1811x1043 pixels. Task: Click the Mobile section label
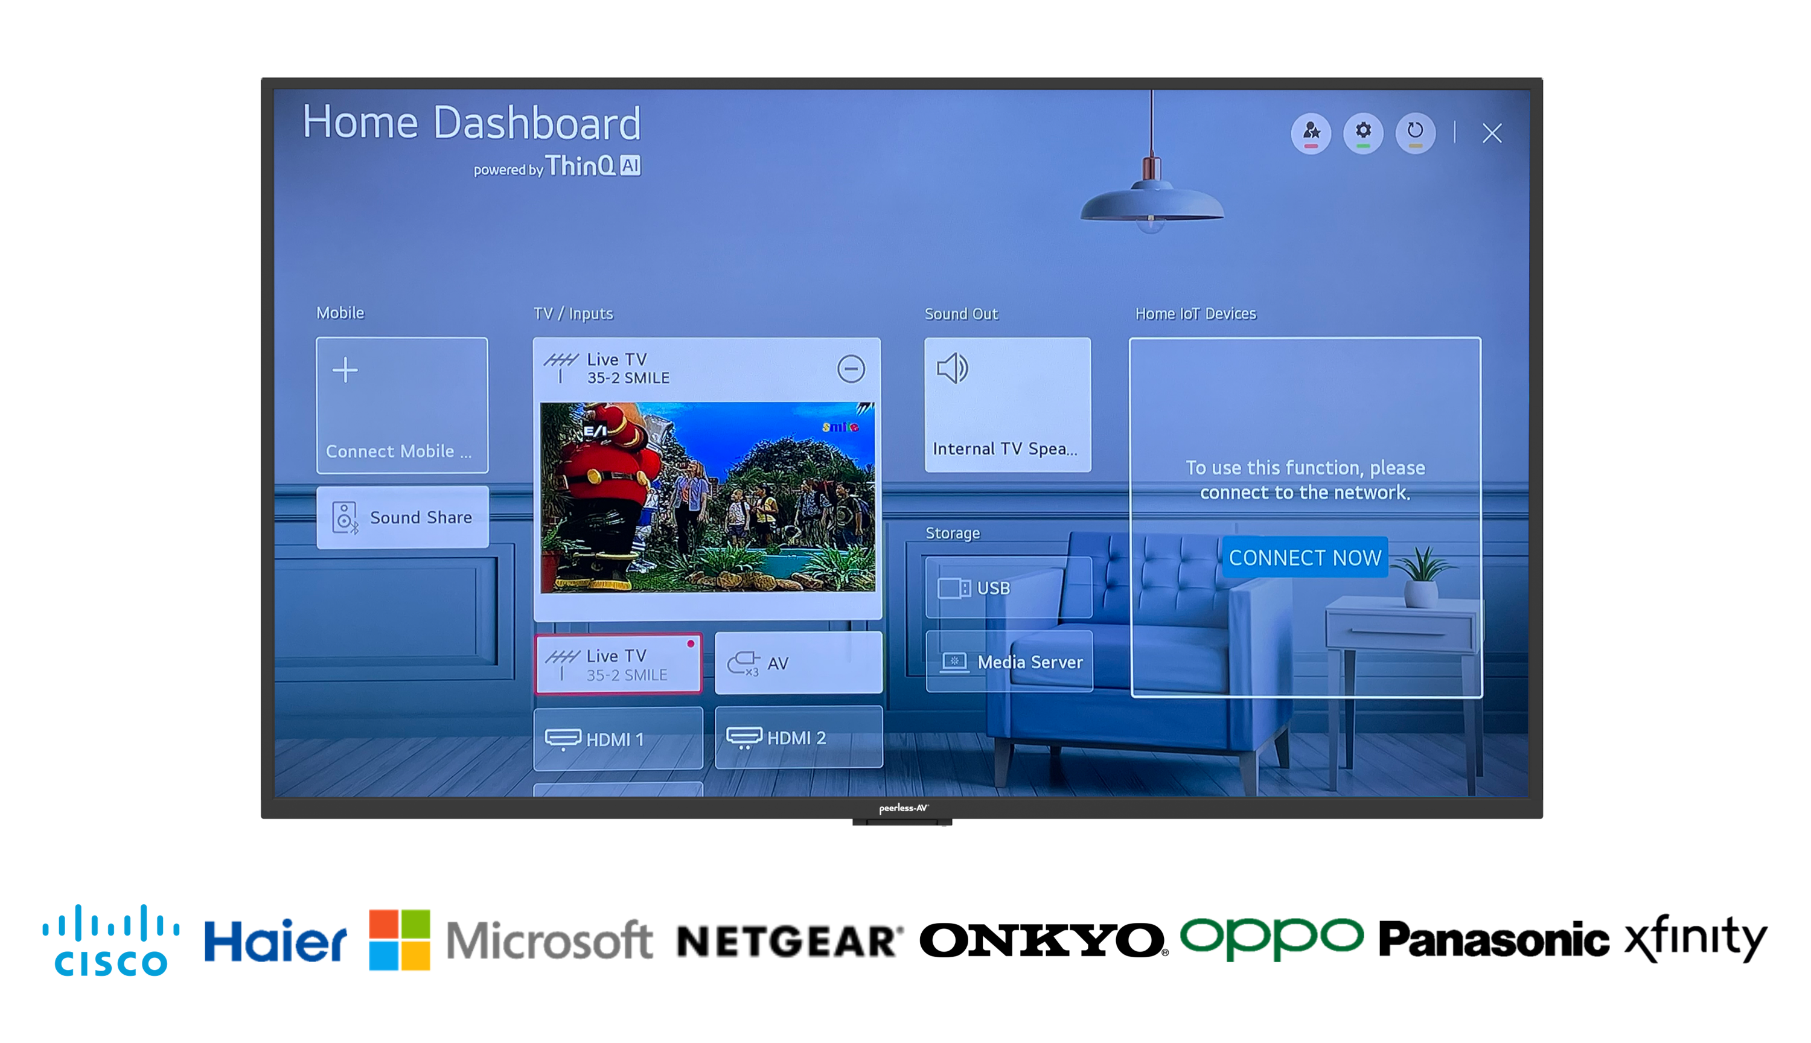340,312
